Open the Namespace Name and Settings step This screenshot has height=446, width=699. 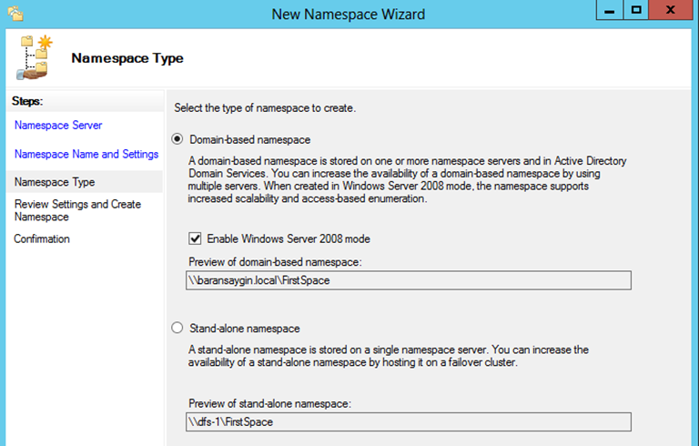click(86, 155)
